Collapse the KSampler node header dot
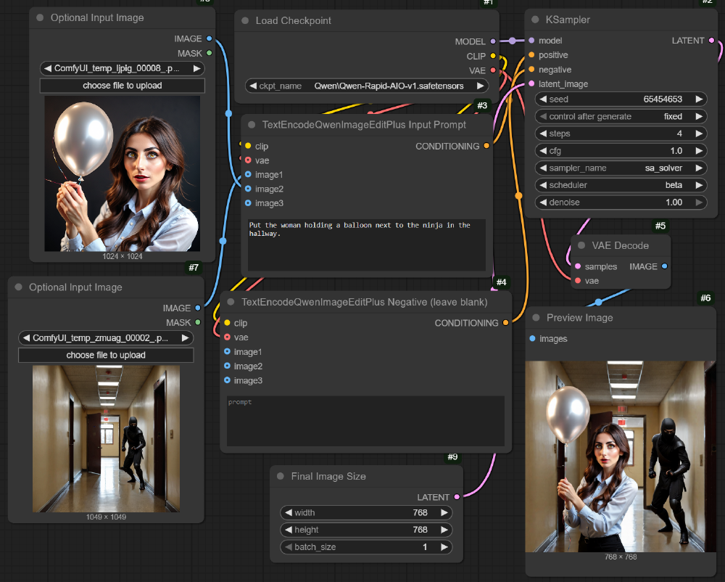Image resolution: width=725 pixels, height=582 pixels. [x=535, y=20]
